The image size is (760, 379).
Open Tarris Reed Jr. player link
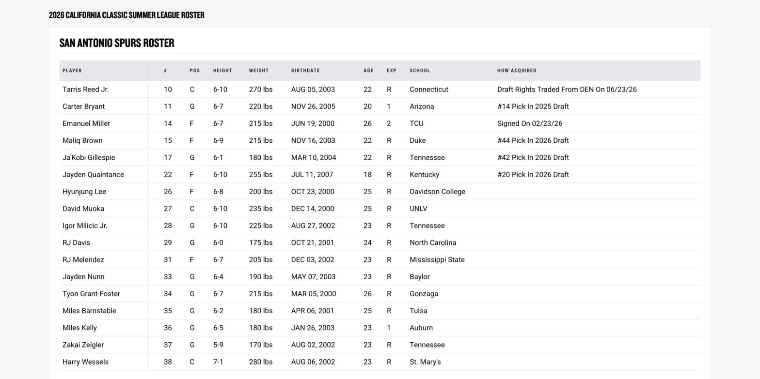pyautogui.click(x=86, y=90)
